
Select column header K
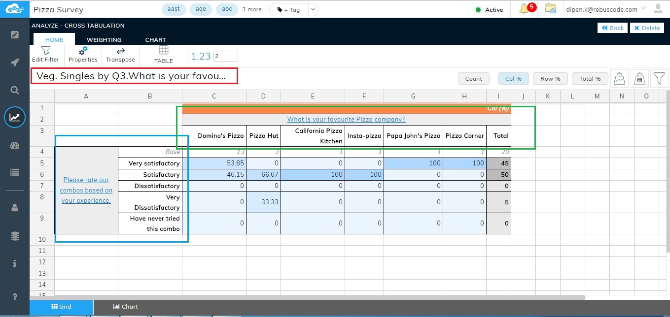tap(548, 96)
